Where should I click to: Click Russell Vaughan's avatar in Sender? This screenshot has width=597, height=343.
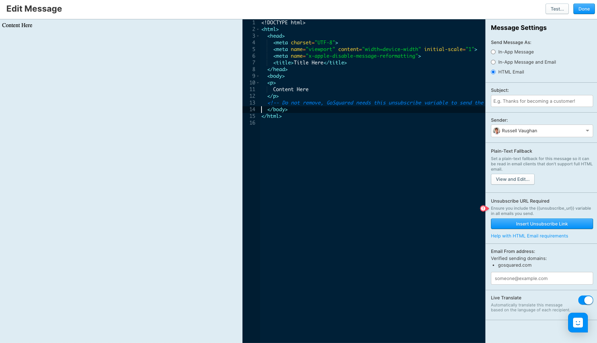click(497, 131)
